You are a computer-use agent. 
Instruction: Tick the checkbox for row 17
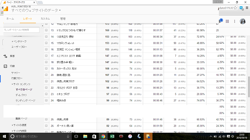46,56
